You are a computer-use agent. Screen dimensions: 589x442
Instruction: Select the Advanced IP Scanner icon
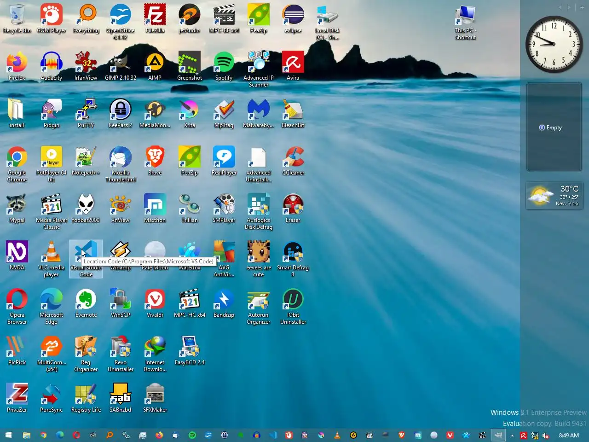coord(259,70)
